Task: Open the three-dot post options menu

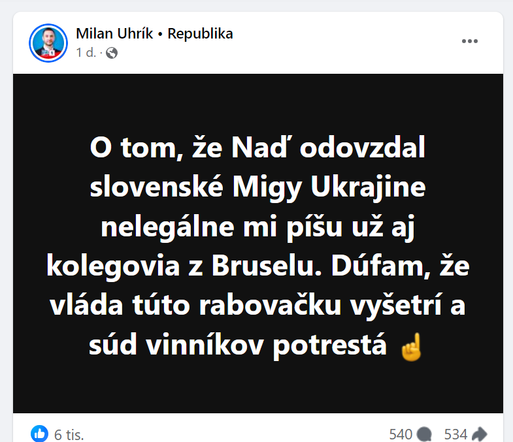Action: pos(469,41)
